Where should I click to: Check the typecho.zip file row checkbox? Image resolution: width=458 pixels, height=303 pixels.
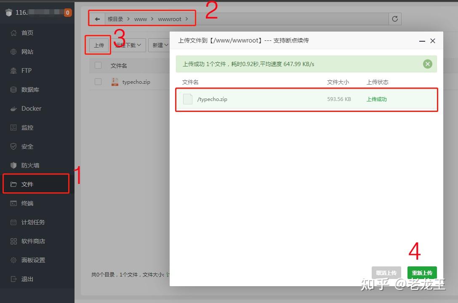(98, 82)
